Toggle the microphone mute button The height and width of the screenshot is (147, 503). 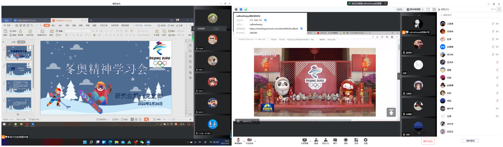click(238, 141)
